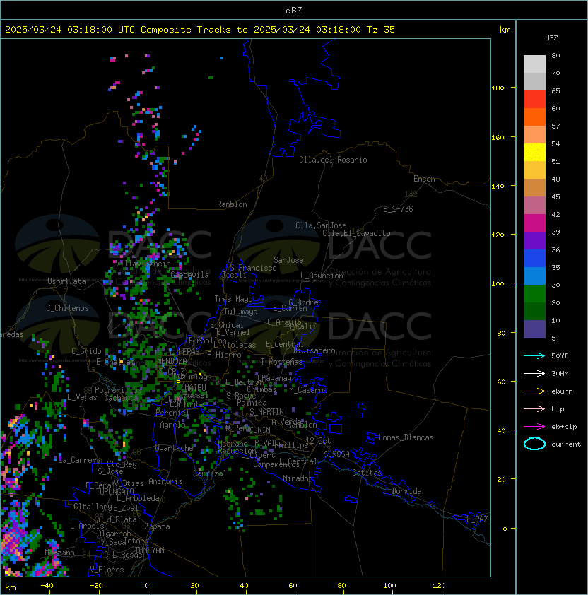This screenshot has height=595, width=588.
Task: Click the 'Tres_Mayo' map label
Action: (x=233, y=299)
